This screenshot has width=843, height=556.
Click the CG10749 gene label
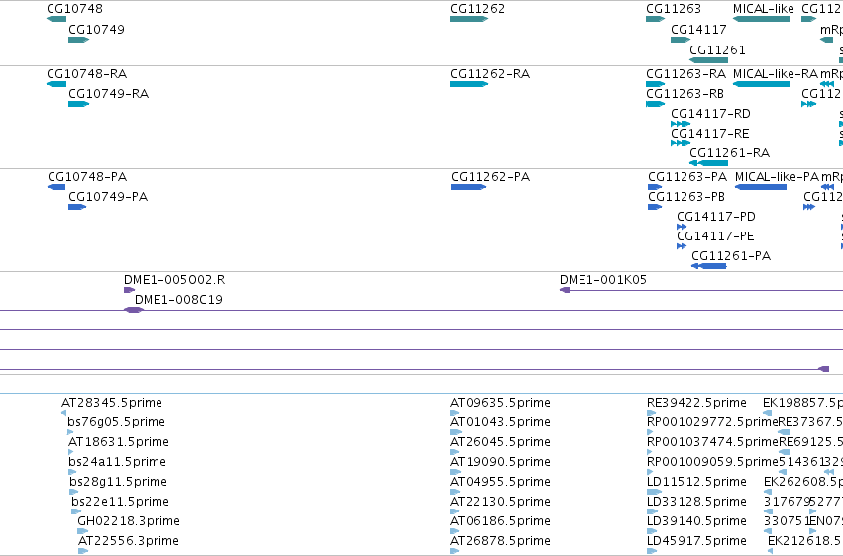click(96, 30)
